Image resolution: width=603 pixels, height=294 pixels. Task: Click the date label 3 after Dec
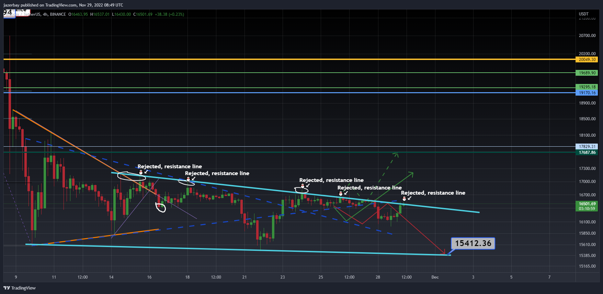tap(473, 277)
